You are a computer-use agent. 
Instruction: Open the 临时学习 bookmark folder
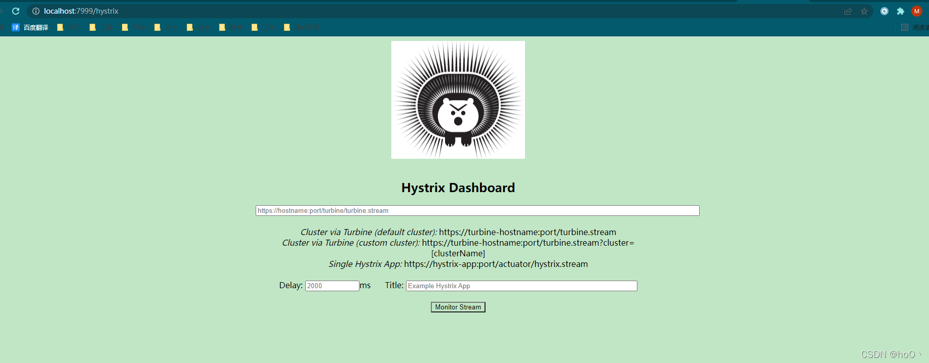tap(302, 27)
